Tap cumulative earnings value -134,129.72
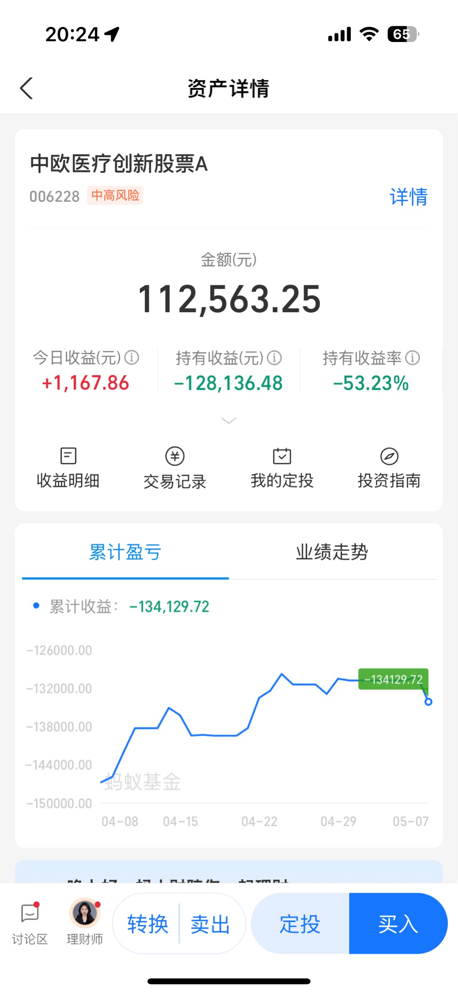This screenshot has width=458, height=994. tap(169, 607)
